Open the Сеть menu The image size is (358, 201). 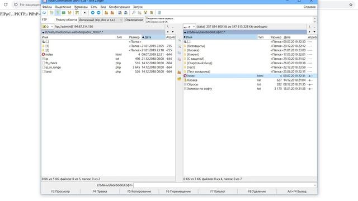coord(94,7)
